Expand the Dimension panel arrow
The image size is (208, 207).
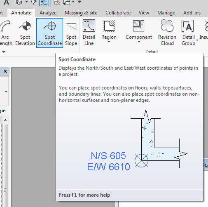coord(4,52)
